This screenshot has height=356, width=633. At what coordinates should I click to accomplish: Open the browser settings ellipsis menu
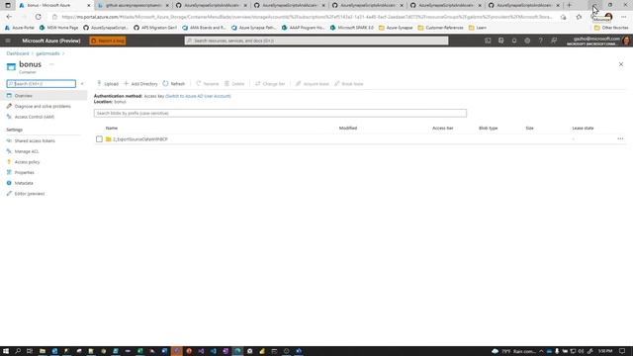624,17
